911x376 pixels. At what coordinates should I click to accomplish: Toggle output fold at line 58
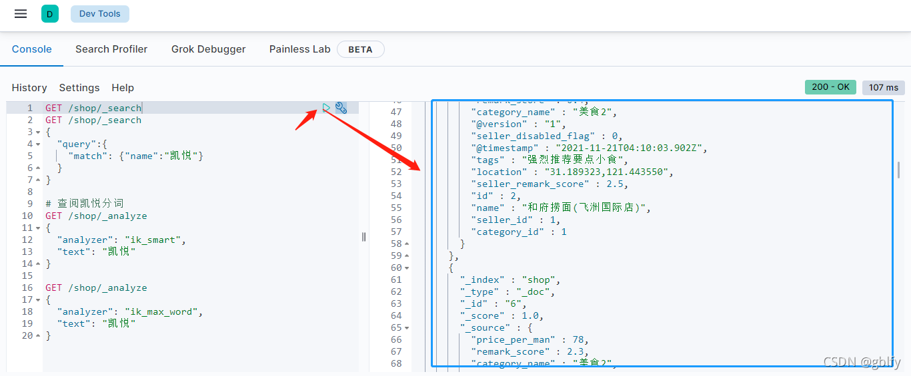[x=407, y=244]
